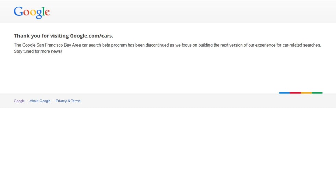This screenshot has height=189, width=336.
Task: Click the blue capital G of the logo
Action: coord(18,12)
